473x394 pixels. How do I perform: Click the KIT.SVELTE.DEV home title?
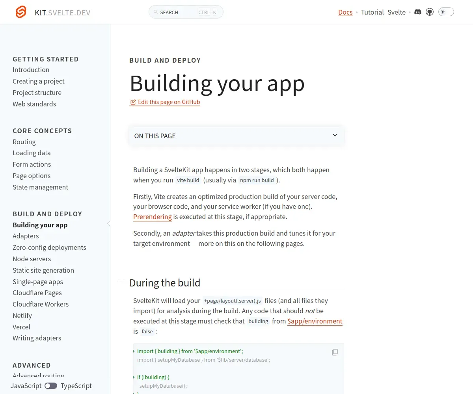pyautogui.click(x=63, y=13)
